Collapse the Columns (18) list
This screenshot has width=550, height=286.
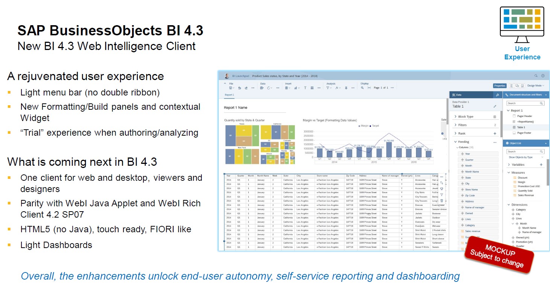[x=457, y=148]
